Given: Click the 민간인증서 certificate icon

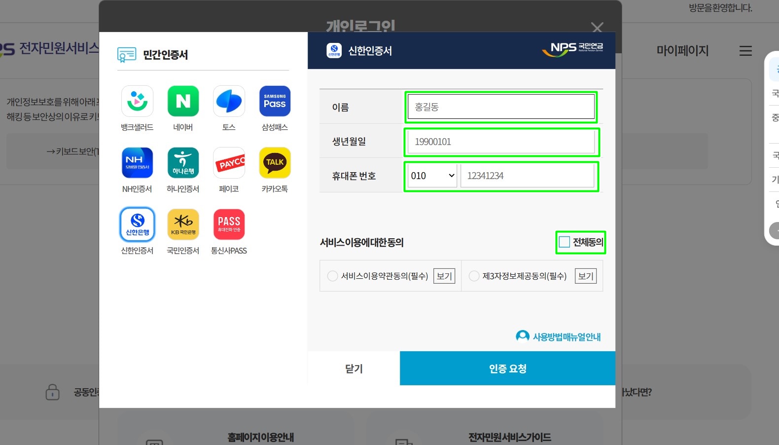Looking at the screenshot, I should pos(127,55).
